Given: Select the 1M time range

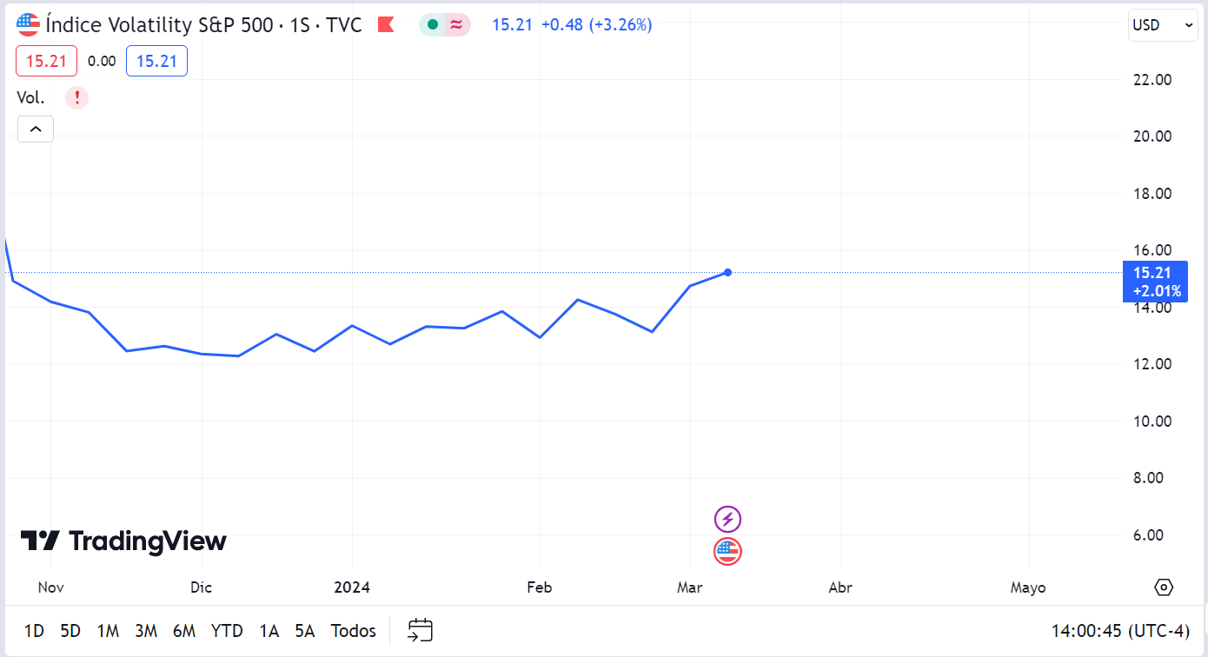Looking at the screenshot, I should coord(108,631).
